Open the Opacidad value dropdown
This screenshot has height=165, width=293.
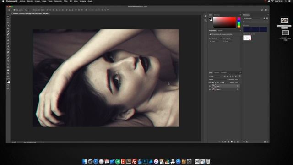point(237,79)
